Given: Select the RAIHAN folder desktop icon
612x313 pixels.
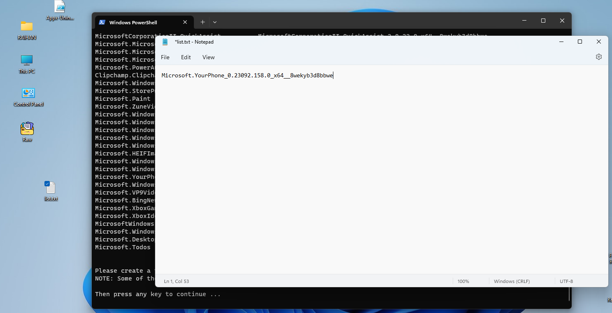Looking at the screenshot, I should click(27, 30).
